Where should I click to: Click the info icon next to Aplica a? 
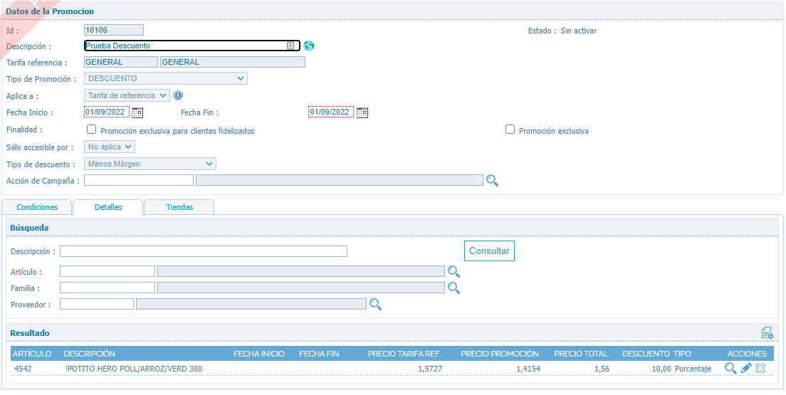point(178,95)
